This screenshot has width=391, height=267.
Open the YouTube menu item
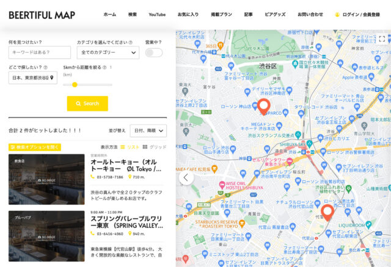click(157, 15)
